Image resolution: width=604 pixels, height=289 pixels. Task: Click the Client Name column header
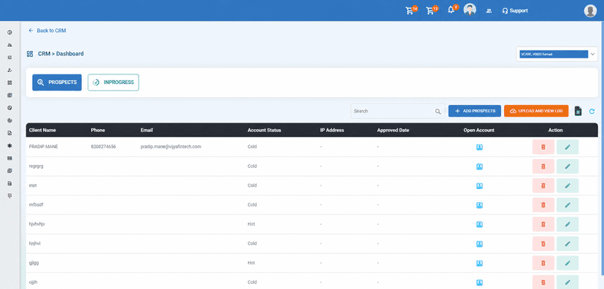(x=42, y=130)
